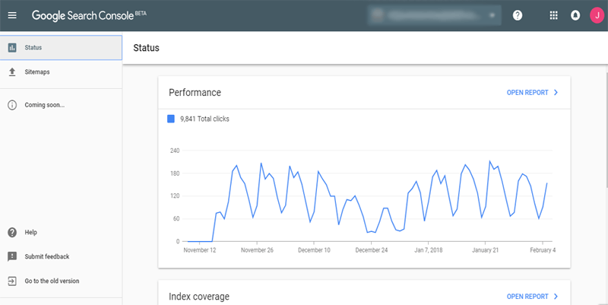Click the November 12 axis label

(x=200, y=250)
